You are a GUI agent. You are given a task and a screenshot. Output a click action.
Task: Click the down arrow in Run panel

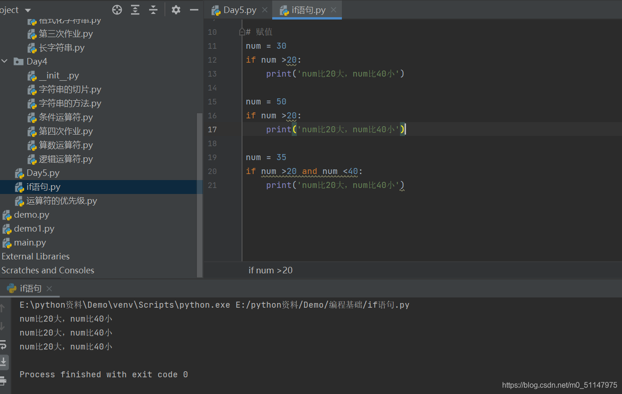tap(3, 326)
